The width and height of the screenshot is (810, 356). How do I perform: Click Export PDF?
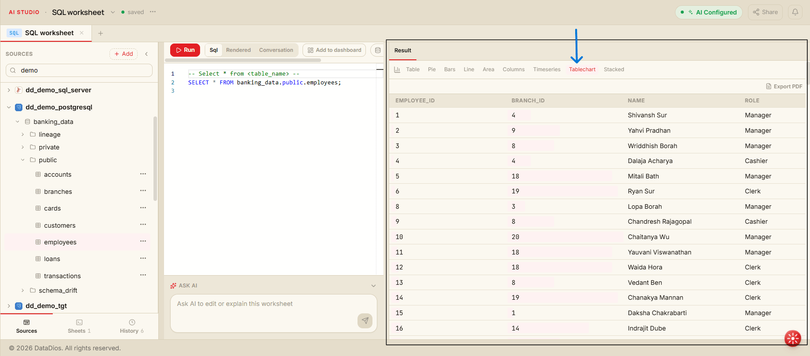pyautogui.click(x=784, y=87)
